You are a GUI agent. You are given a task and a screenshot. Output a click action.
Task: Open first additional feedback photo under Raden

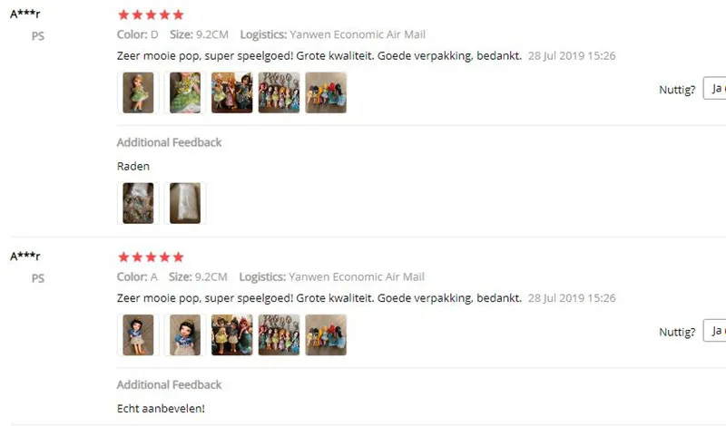[x=138, y=203]
